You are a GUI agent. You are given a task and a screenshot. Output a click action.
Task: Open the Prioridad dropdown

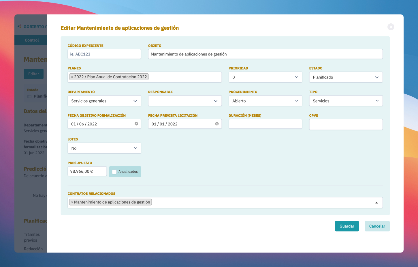coord(265,77)
